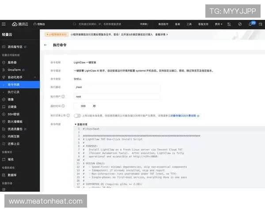Image resolution: width=265 pixels, height=212 pixels.
Task: Click the 游戏服专区 sidebar icon
Action: pyautogui.click(x=4, y=47)
